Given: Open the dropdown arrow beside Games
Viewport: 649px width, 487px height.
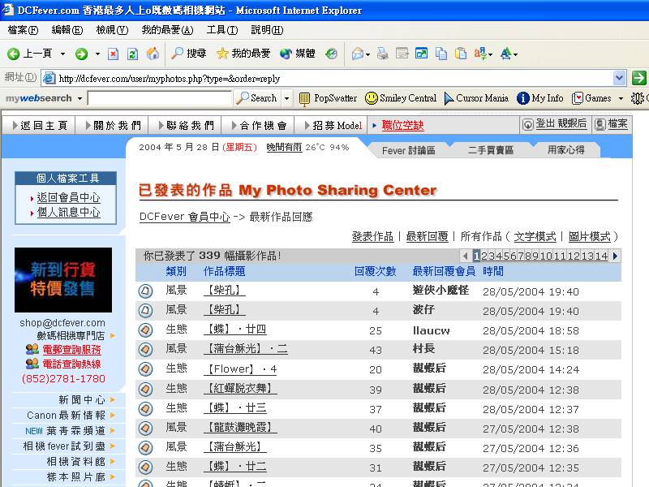Looking at the screenshot, I should point(621,98).
